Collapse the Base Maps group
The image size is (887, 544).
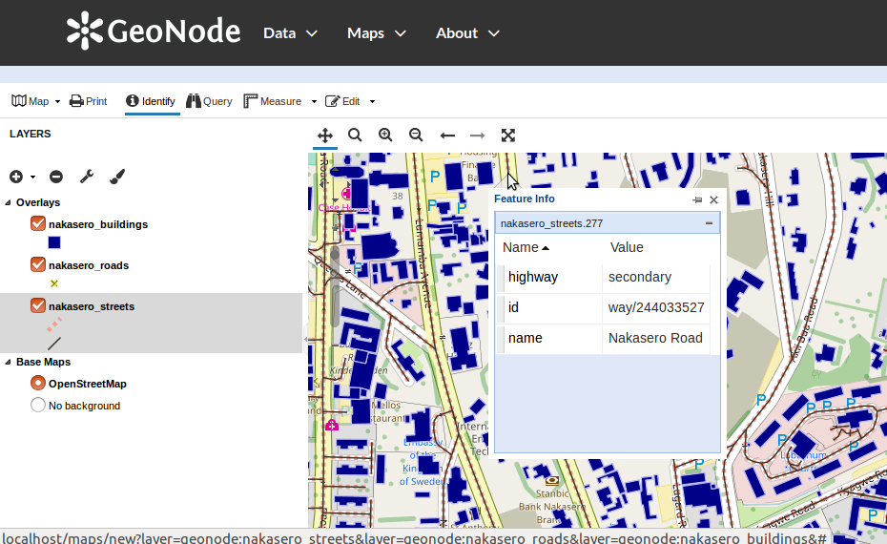(x=8, y=363)
